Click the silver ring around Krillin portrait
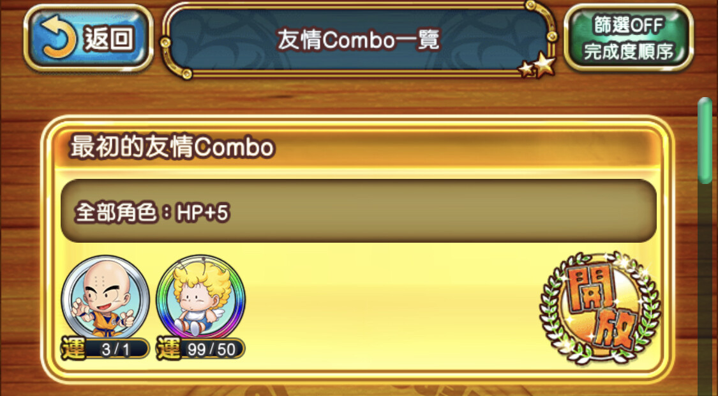Viewport: 718px width, 396px height. click(65, 298)
